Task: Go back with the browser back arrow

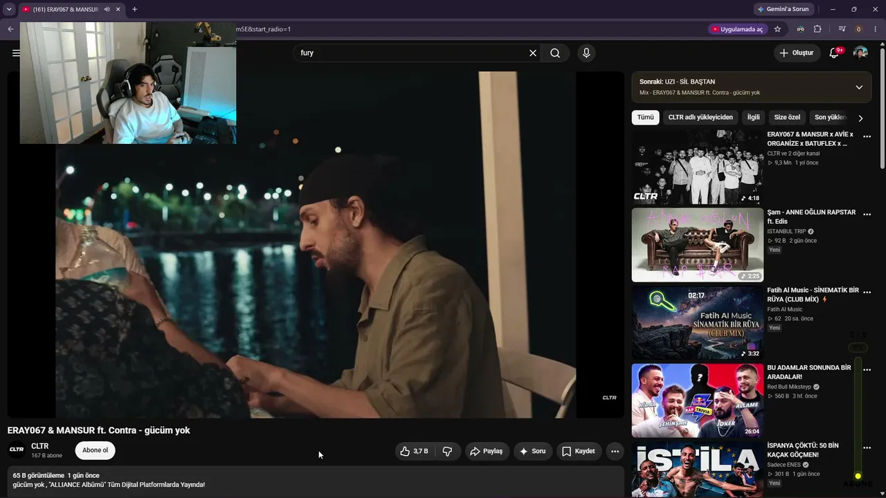Action: [x=10, y=29]
